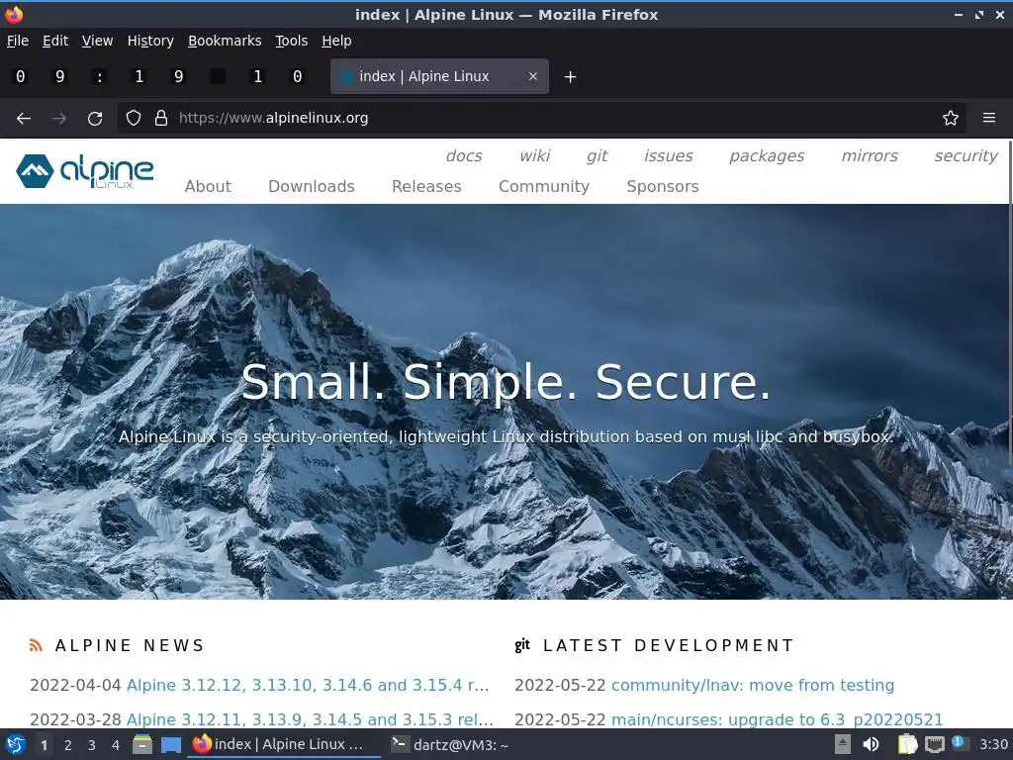Close the Alpine Linux tab
This screenshot has height=760, width=1013.
click(x=533, y=76)
